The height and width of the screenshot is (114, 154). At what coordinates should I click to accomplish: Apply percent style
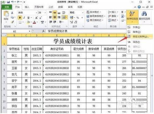(x=78, y=18)
